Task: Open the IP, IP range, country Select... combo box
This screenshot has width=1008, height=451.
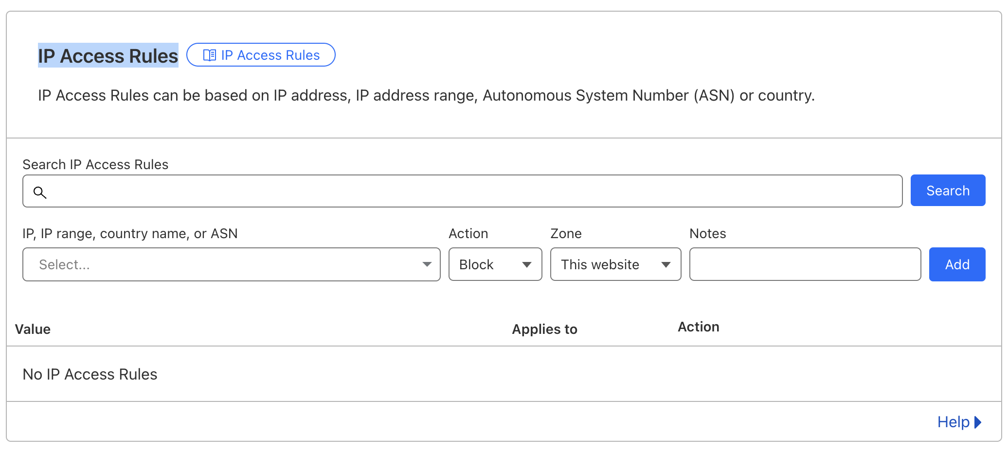Action: 224,264
